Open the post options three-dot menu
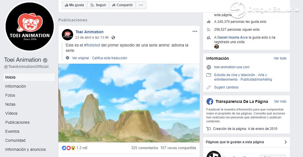This screenshot has width=303, height=157. (195, 31)
